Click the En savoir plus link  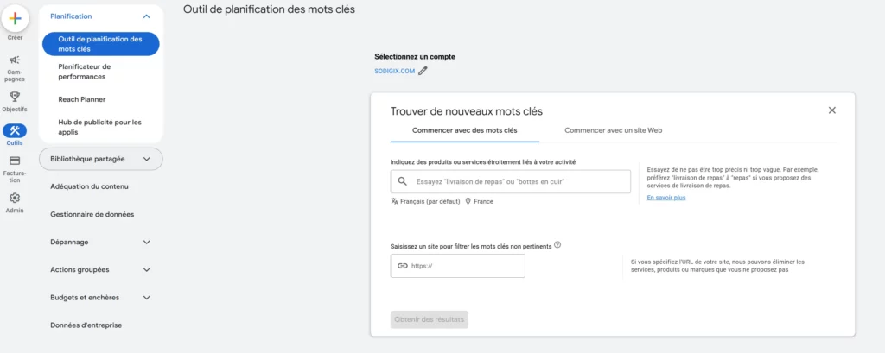(x=666, y=198)
